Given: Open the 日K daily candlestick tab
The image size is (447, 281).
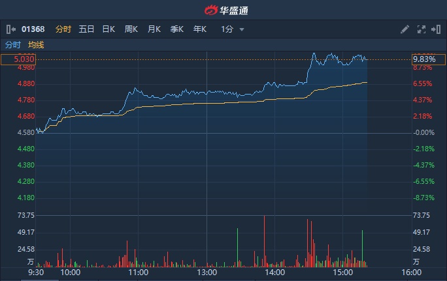Looking at the screenshot, I should coord(108,29).
